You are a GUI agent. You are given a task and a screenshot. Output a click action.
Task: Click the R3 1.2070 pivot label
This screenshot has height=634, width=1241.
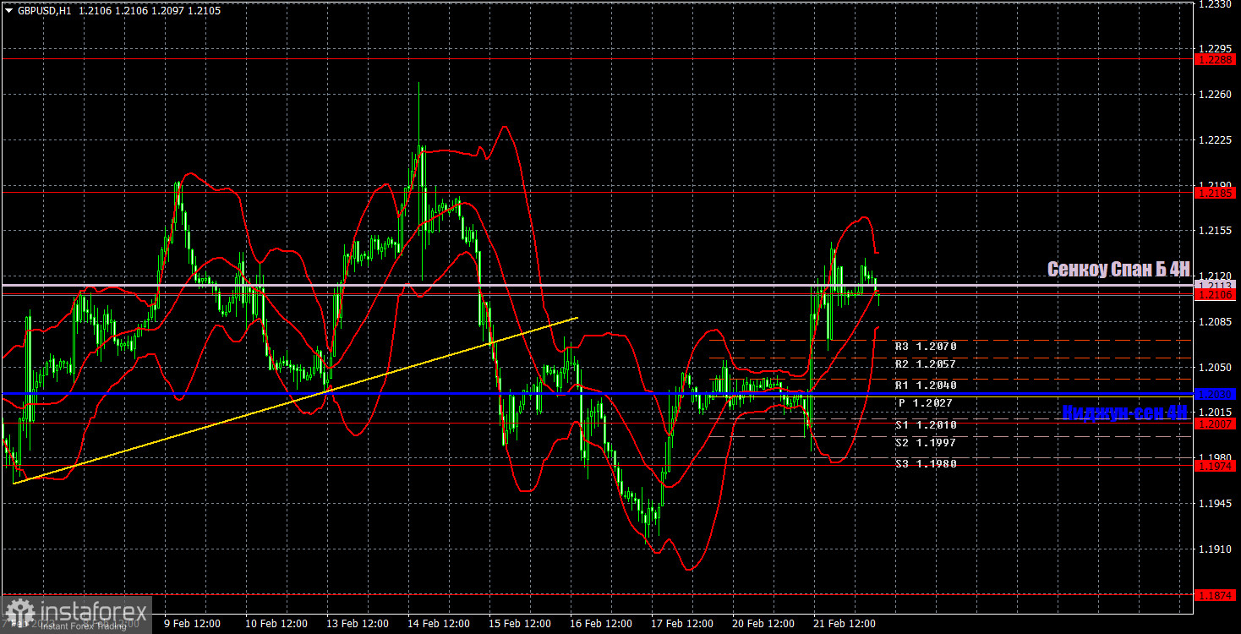point(926,347)
